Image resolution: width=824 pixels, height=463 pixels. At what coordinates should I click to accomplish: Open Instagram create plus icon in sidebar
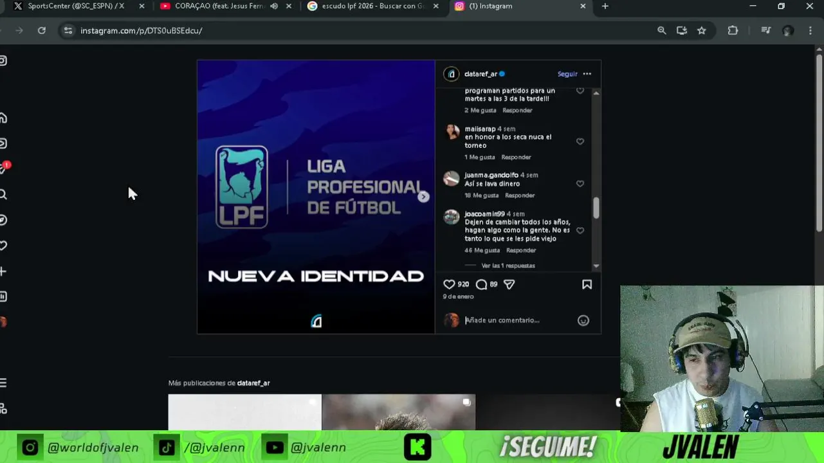3,271
